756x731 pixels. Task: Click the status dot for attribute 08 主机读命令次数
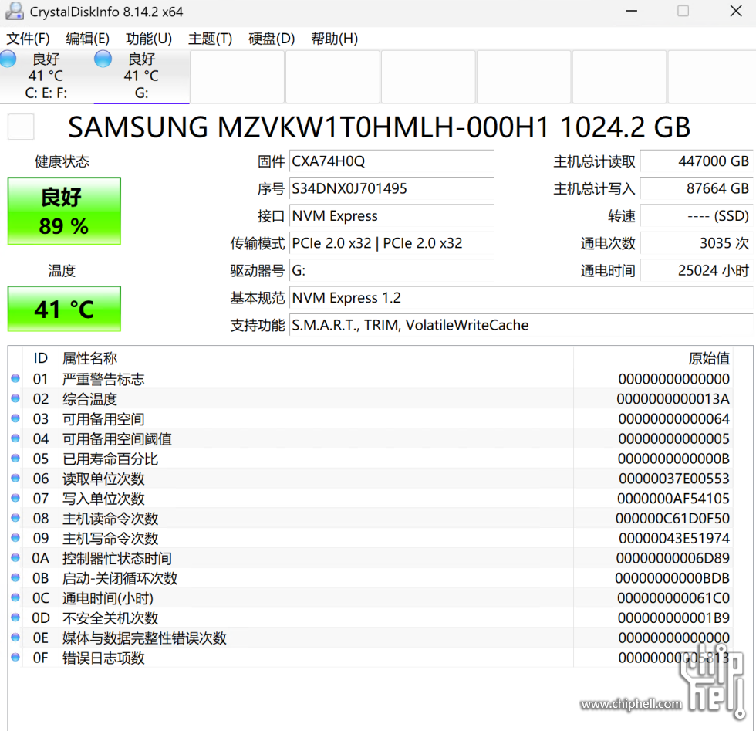15,518
